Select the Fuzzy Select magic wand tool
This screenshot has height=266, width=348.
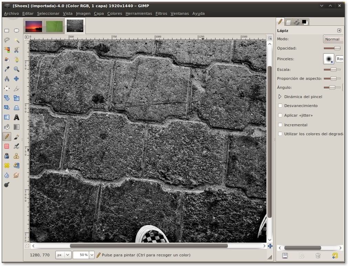17,40
